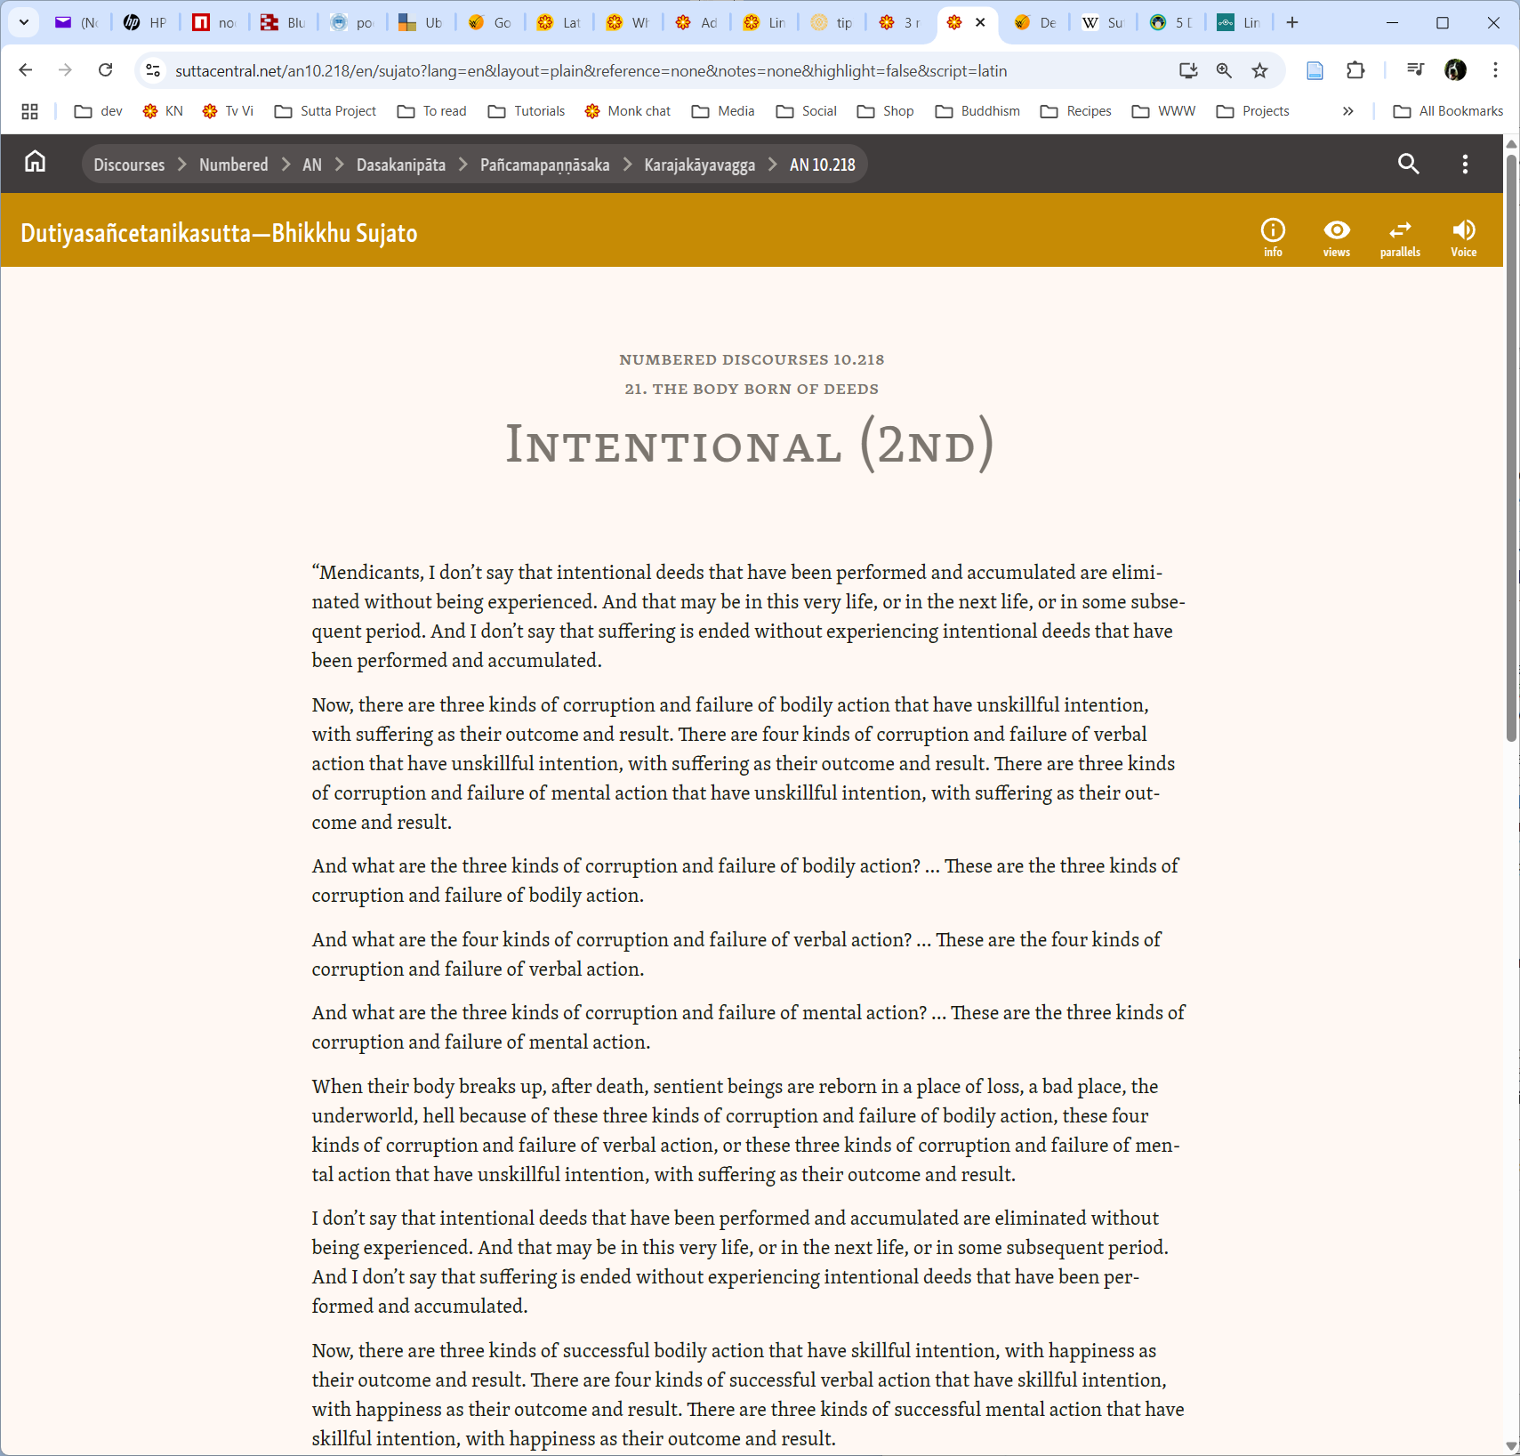Viewport: 1520px width, 1456px height.
Task: Switch to the Wikipedia Su tab
Action: 1104,23
